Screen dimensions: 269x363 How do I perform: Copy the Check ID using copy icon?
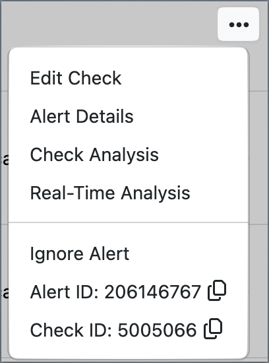(x=213, y=329)
